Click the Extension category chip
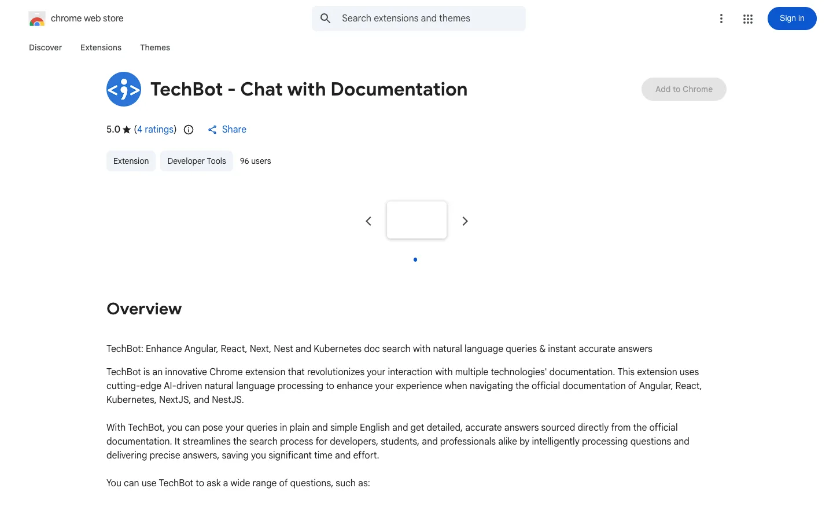Viewport: 833px width, 521px height. click(131, 161)
